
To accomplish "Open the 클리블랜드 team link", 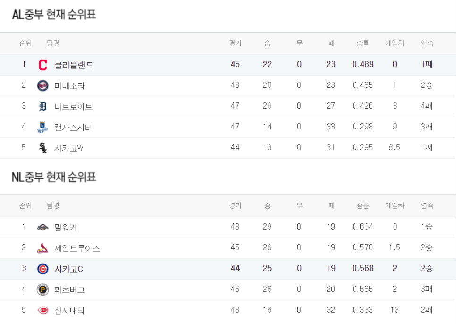I will pos(74,65).
